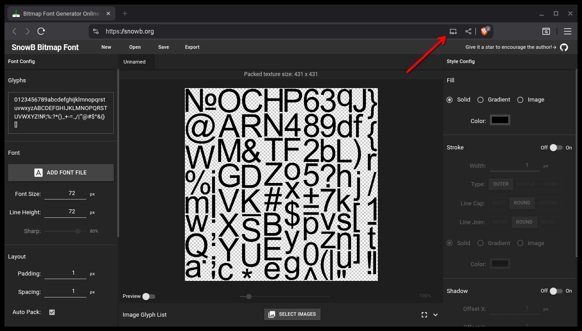Open the Export menu

[192, 47]
